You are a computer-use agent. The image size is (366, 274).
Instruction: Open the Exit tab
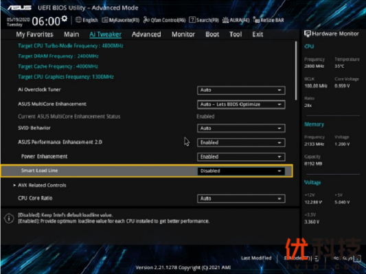click(258, 34)
